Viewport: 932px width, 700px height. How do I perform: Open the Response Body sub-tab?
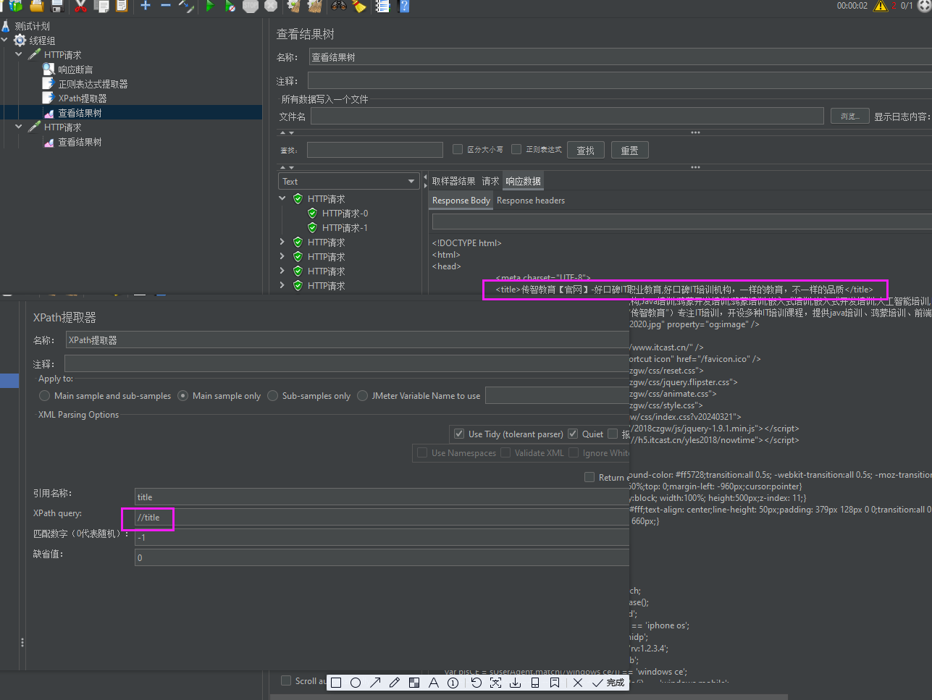(461, 201)
